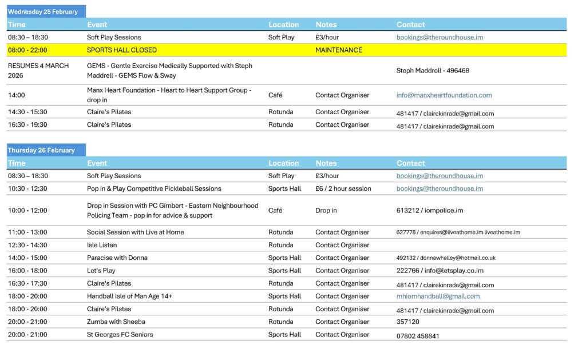The image size is (586, 349).
Task: Select the Handball Isle of Man Age 14+ event
Action: point(129,296)
